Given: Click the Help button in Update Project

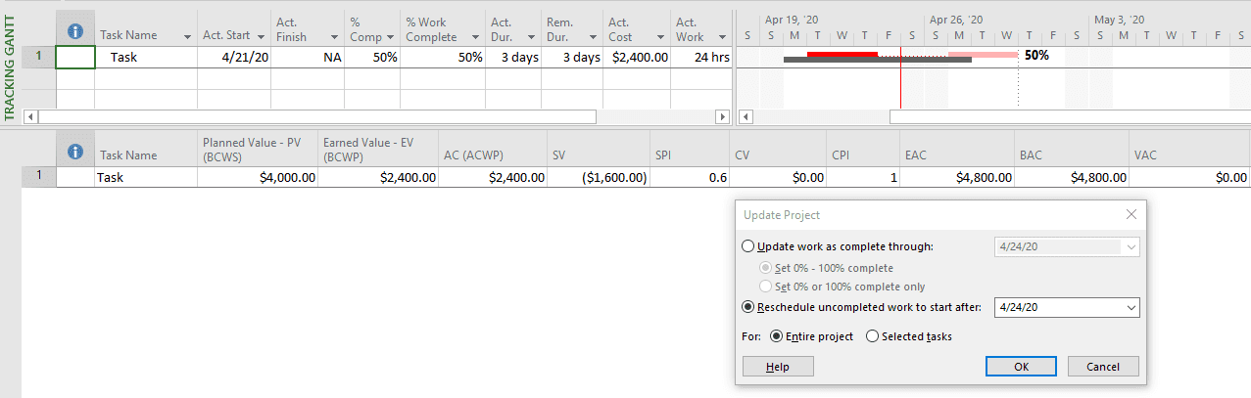Looking at the screenshot, I should (x=778, y=367).
